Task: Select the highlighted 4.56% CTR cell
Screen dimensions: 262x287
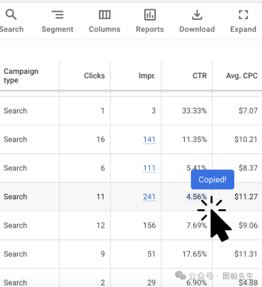Action: 197,197
